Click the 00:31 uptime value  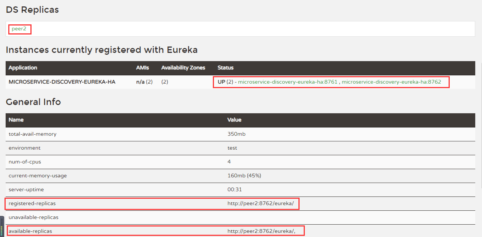click(x=235, y=190)
